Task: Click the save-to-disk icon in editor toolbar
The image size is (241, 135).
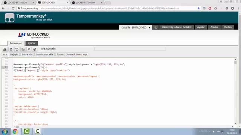Action: coord(11,49)
